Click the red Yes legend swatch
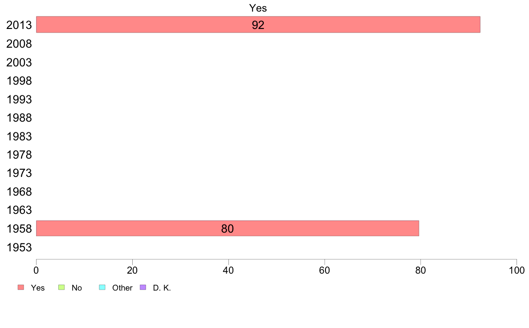 coord(21,287)
